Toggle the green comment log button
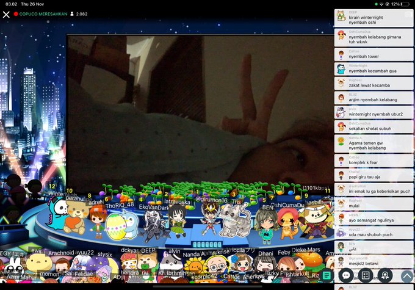The image size is (415, 290). pos(327,276)
